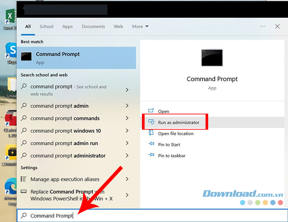Choose Pin to taskbar option
Image resolution: width=288 pixels, height=222 pixels.
[x=172, y=156]
